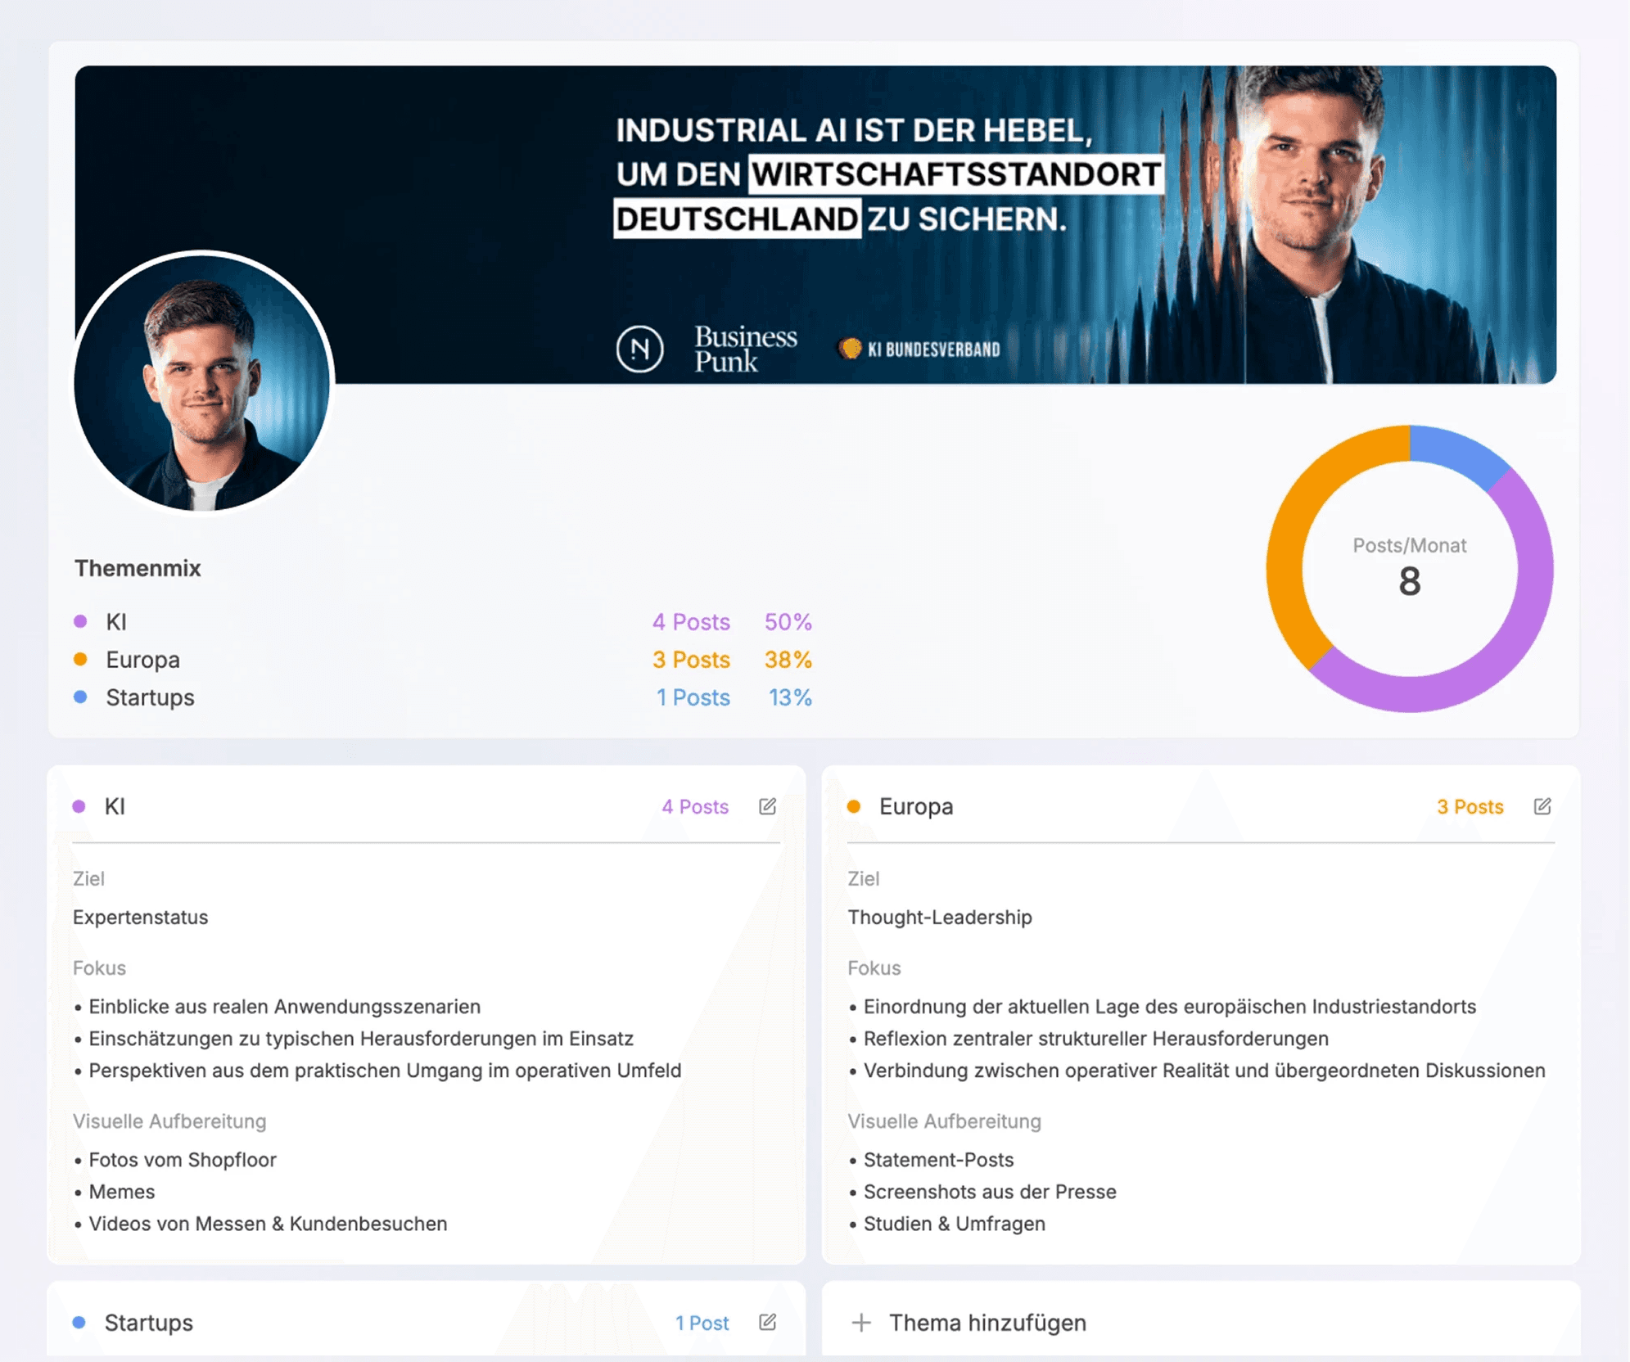
Task: Edit the Europa topic card
Action: (1542, 806)
